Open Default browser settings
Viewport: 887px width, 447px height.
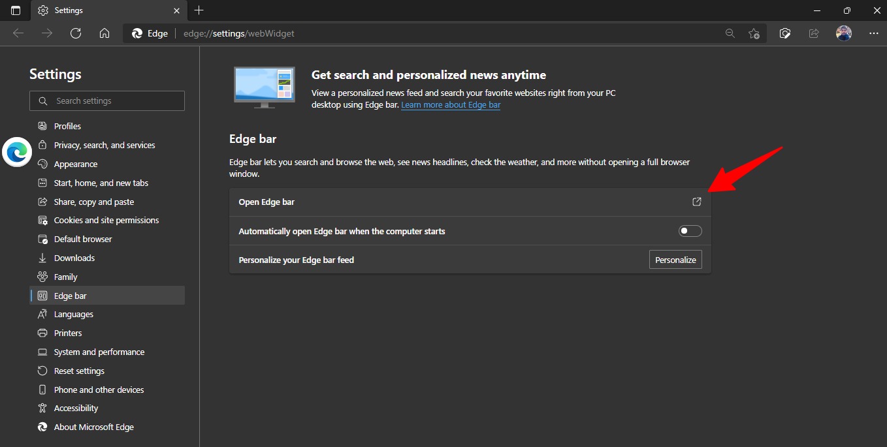pos(107,239)
